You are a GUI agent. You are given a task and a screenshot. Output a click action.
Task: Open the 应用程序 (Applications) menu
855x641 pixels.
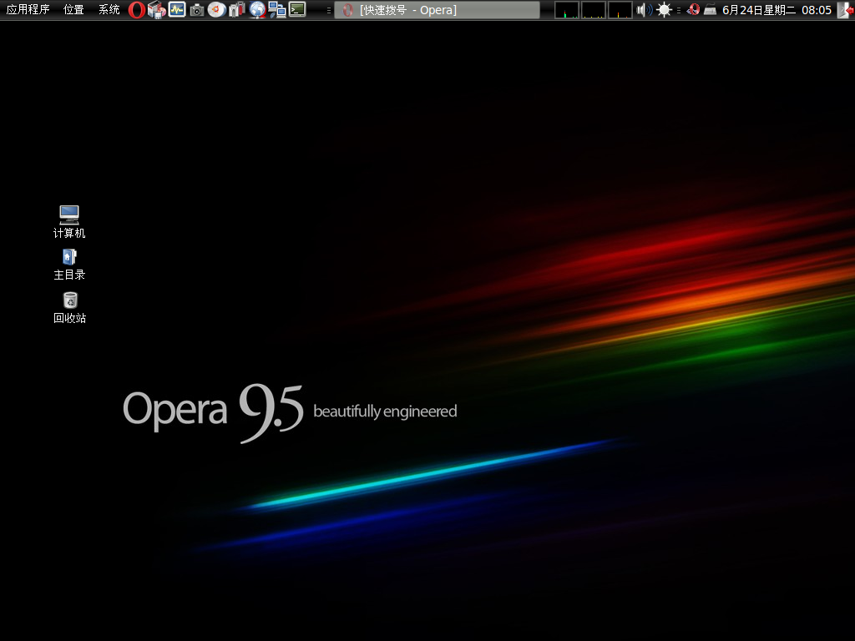pos(28,10)
